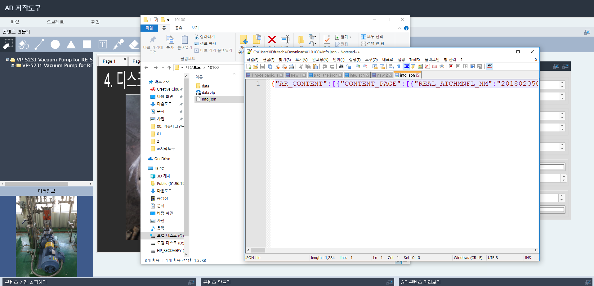Screen dimensions: 594x286
Task: Click the vacuum pump marker image thumbnail
Action: point(47,236)
